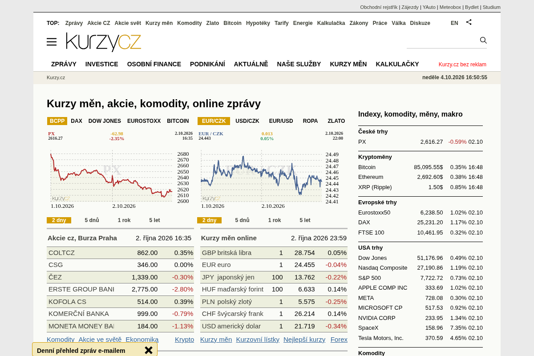The width and height of the screenshot is (534, 356).
Task: Open GBP britská libra exchange rate
Action: tap(274, 253)
